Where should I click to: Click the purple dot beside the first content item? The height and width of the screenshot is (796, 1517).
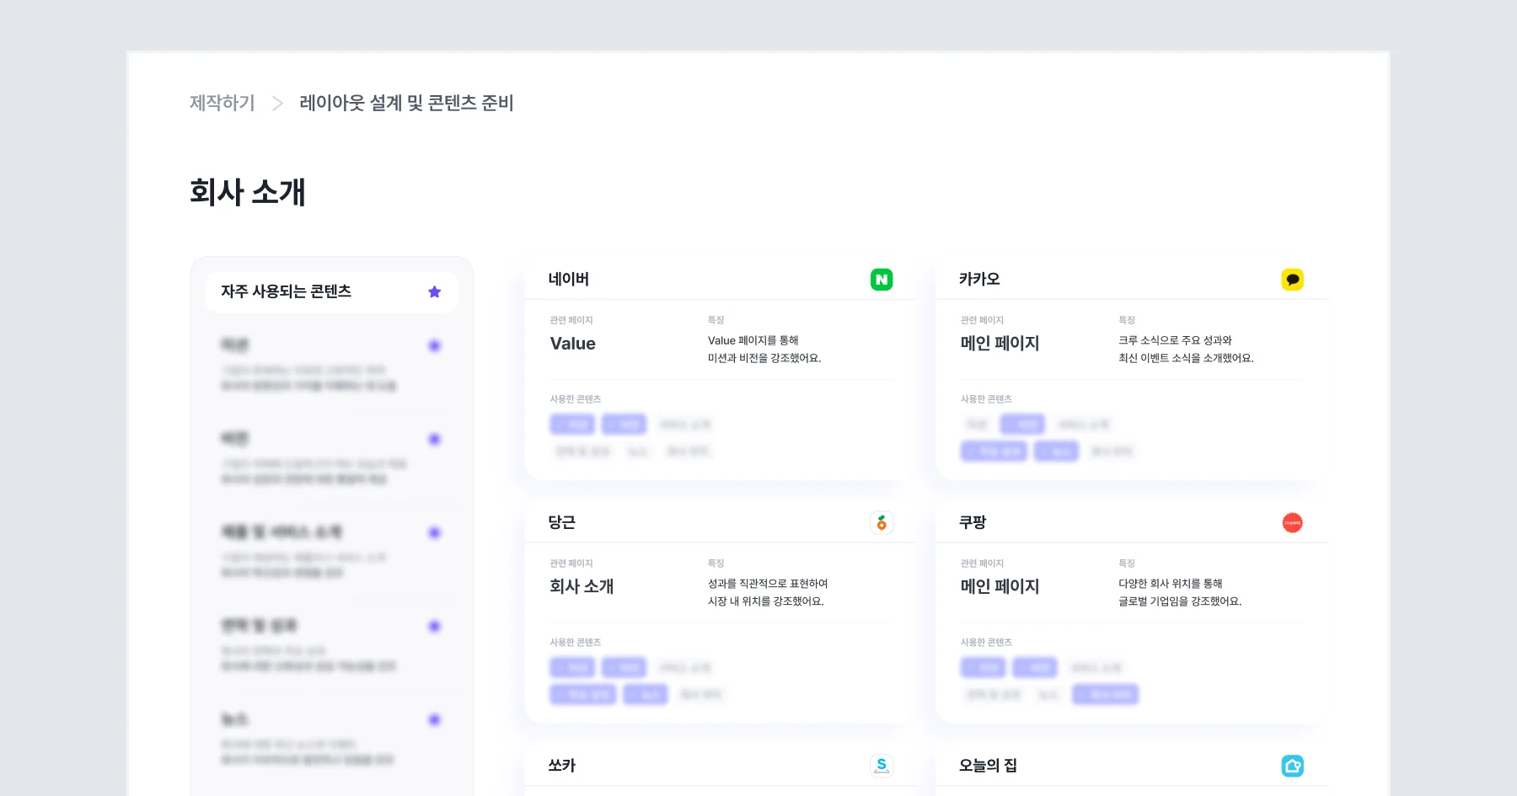(x=434, y=345)
